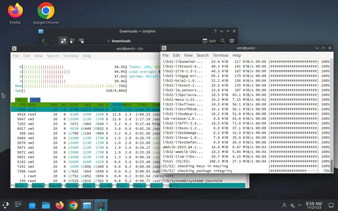Expand Downloads breadcrumb arrow in Dolphin
This screenshot has height=211, width=338.
[x=109, y=41]
